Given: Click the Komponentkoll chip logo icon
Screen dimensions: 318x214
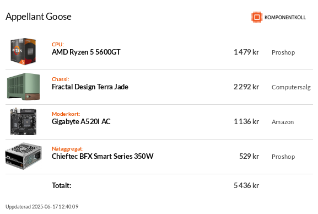Looking at the screenshot, I should pyautogui.click(x=257, y=17).
